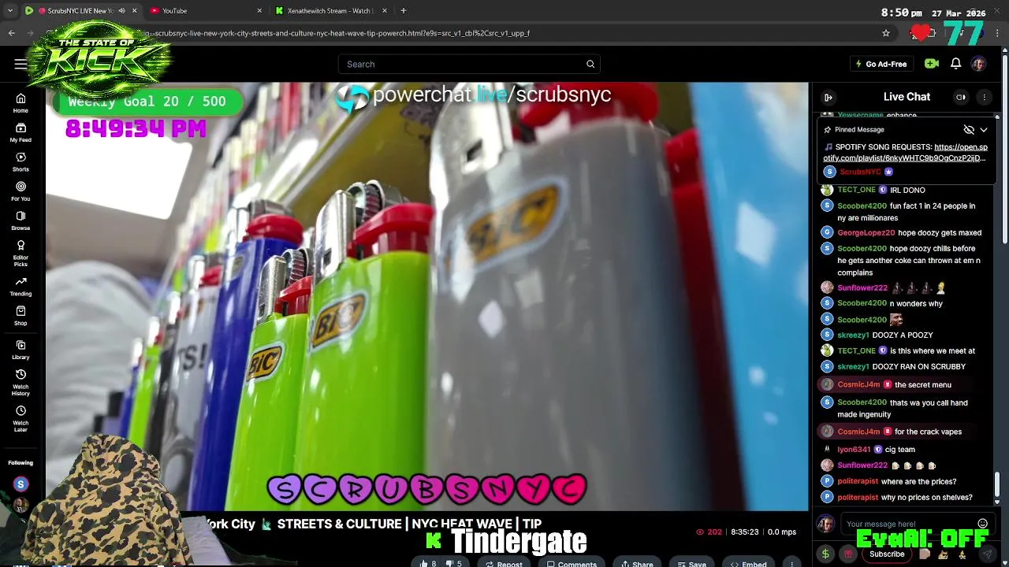Mute the ScrubsNYC tab audio
Viewport: 1009px width, 567px height.
point(121,11)
